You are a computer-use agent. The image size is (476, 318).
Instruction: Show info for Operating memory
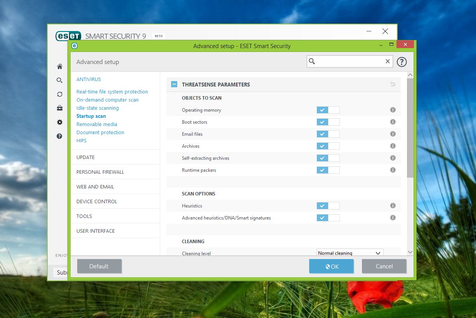tap(393, 110)
